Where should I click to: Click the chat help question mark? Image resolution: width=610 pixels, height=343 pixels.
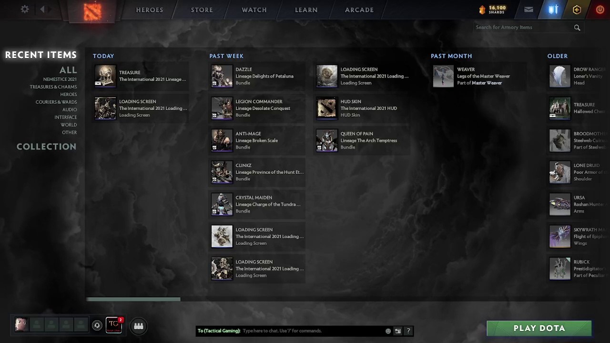click(408, 331)
